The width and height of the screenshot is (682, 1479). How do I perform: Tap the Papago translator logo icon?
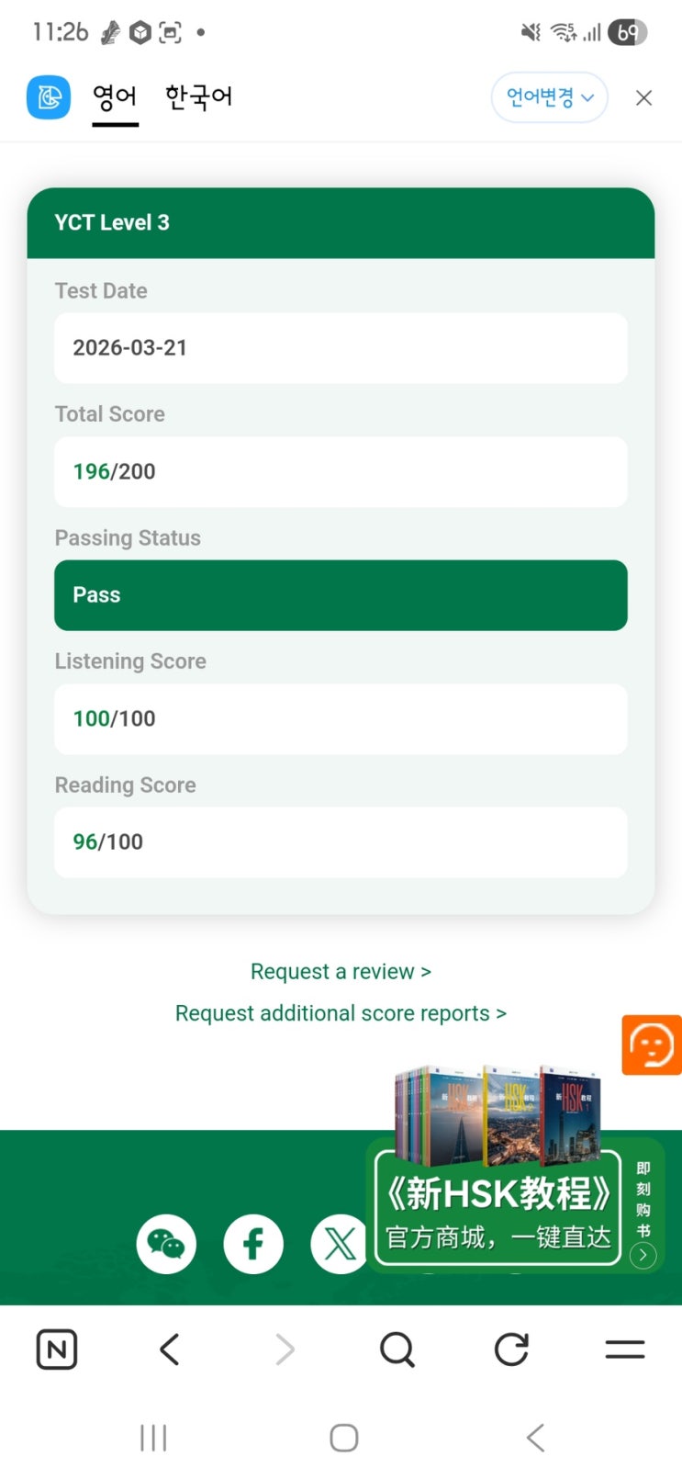[49, 97]
